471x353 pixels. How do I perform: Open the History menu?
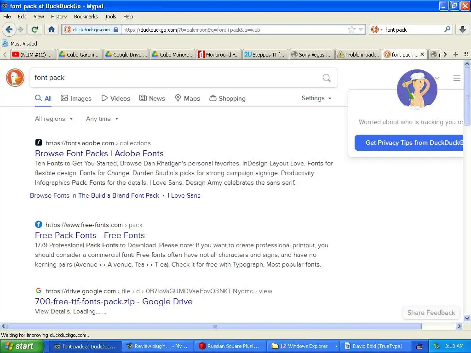[58, 17]
